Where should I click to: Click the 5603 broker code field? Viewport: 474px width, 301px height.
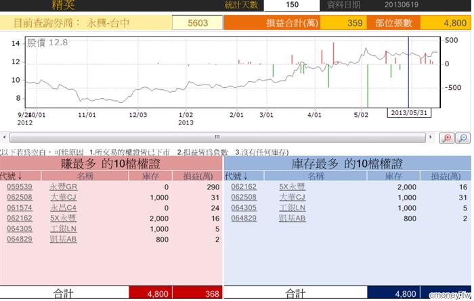[x=198, y=22]
